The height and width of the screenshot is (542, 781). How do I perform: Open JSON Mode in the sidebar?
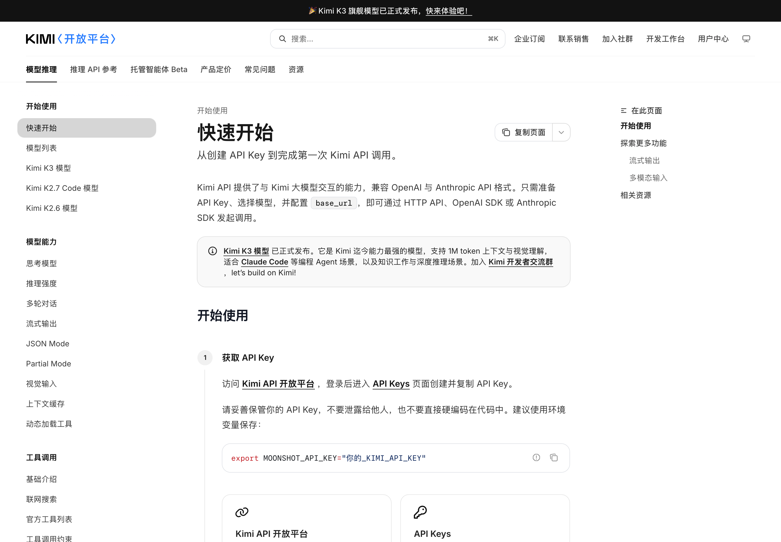87,344
